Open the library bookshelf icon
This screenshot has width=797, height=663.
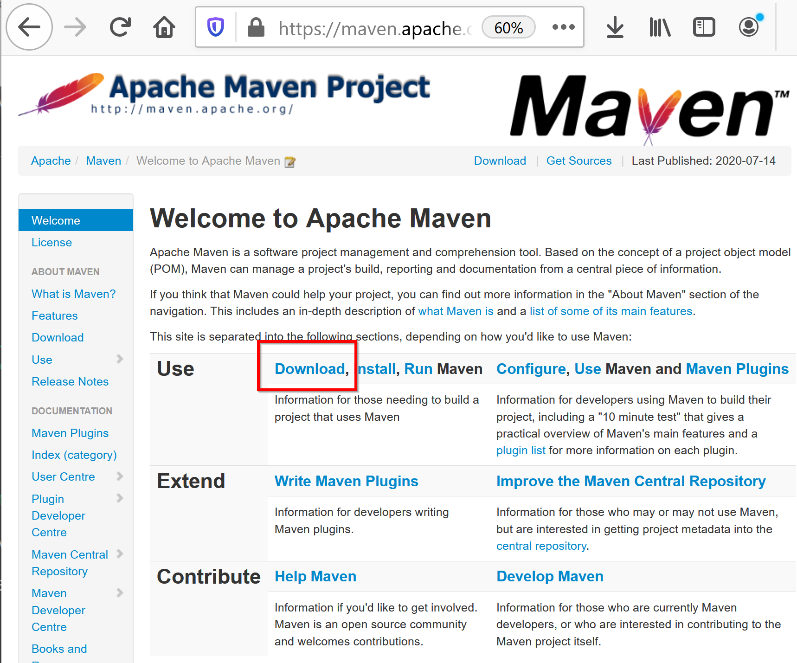point(659,27)
